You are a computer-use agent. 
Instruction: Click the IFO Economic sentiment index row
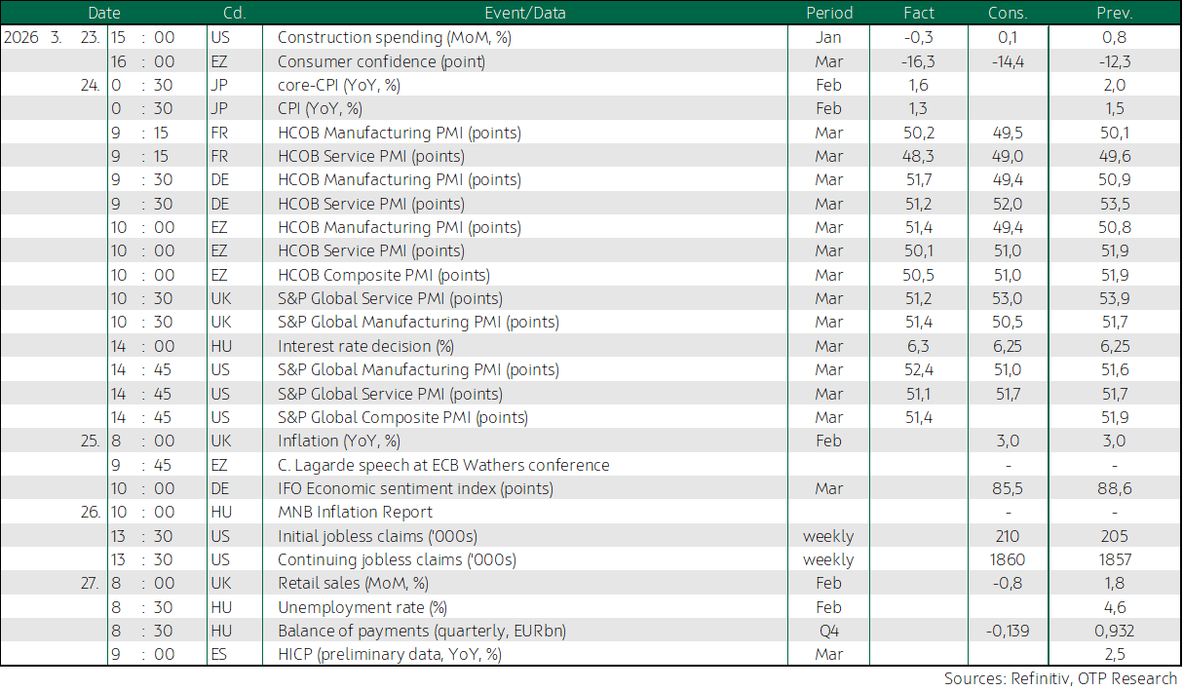[x=591, y=488]
